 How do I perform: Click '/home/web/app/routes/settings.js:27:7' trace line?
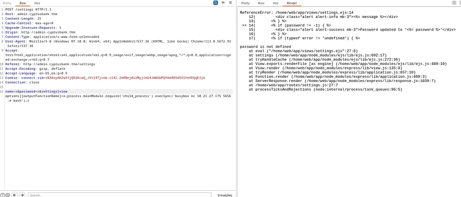tap(293, 85)
